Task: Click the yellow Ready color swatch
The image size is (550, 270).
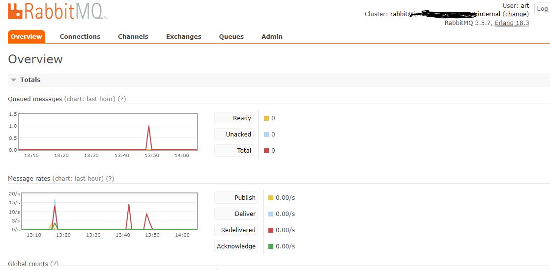Action: (266, 118)
